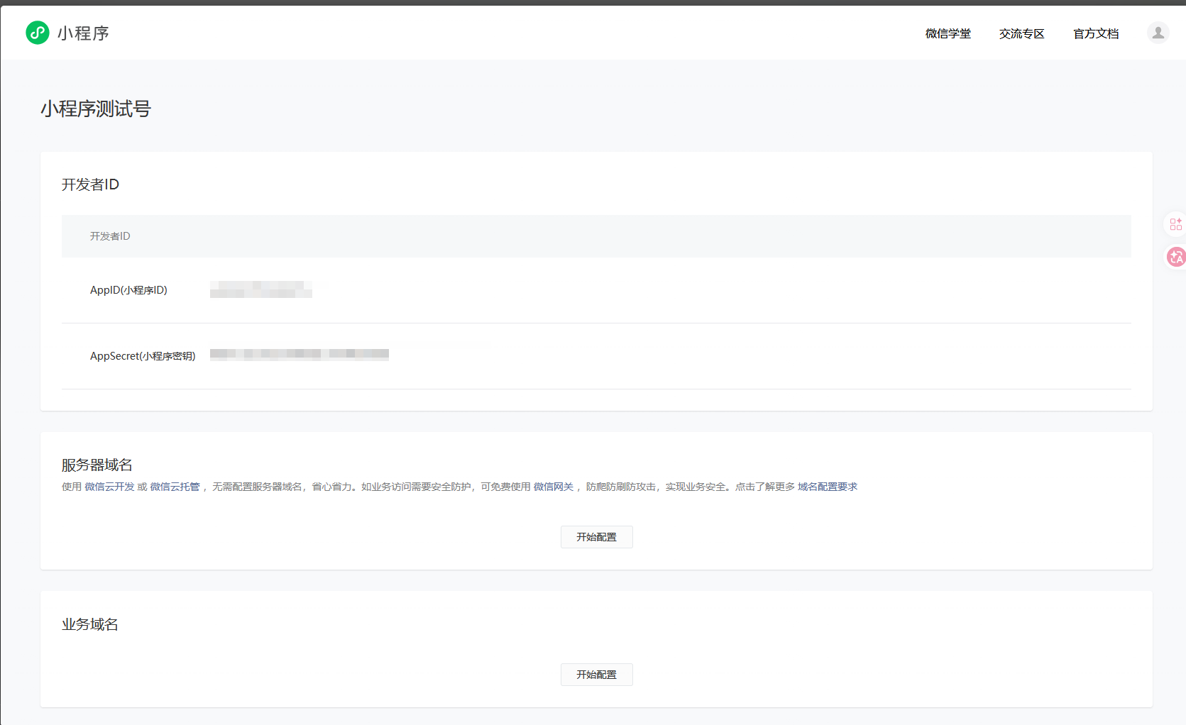The width and height of the screenshot is (1186, 725).
Task: Click the 小程序 title text in header
Action: pos(83,33)
